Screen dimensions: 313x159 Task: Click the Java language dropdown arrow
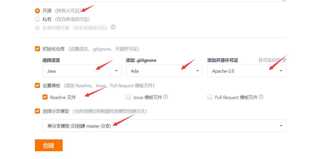coord(116,71)
